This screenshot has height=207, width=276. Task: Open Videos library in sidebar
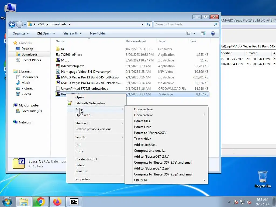point(26,94)
